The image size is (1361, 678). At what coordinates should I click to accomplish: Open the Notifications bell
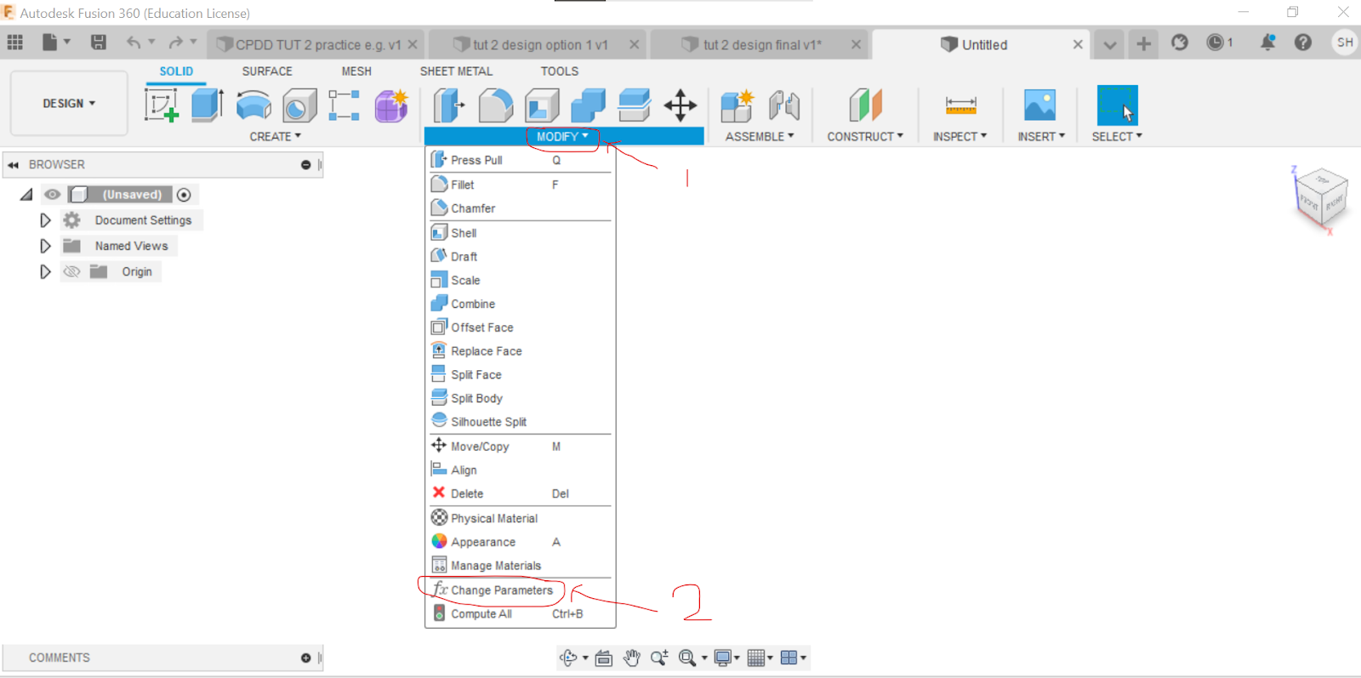coord(1267,43)
